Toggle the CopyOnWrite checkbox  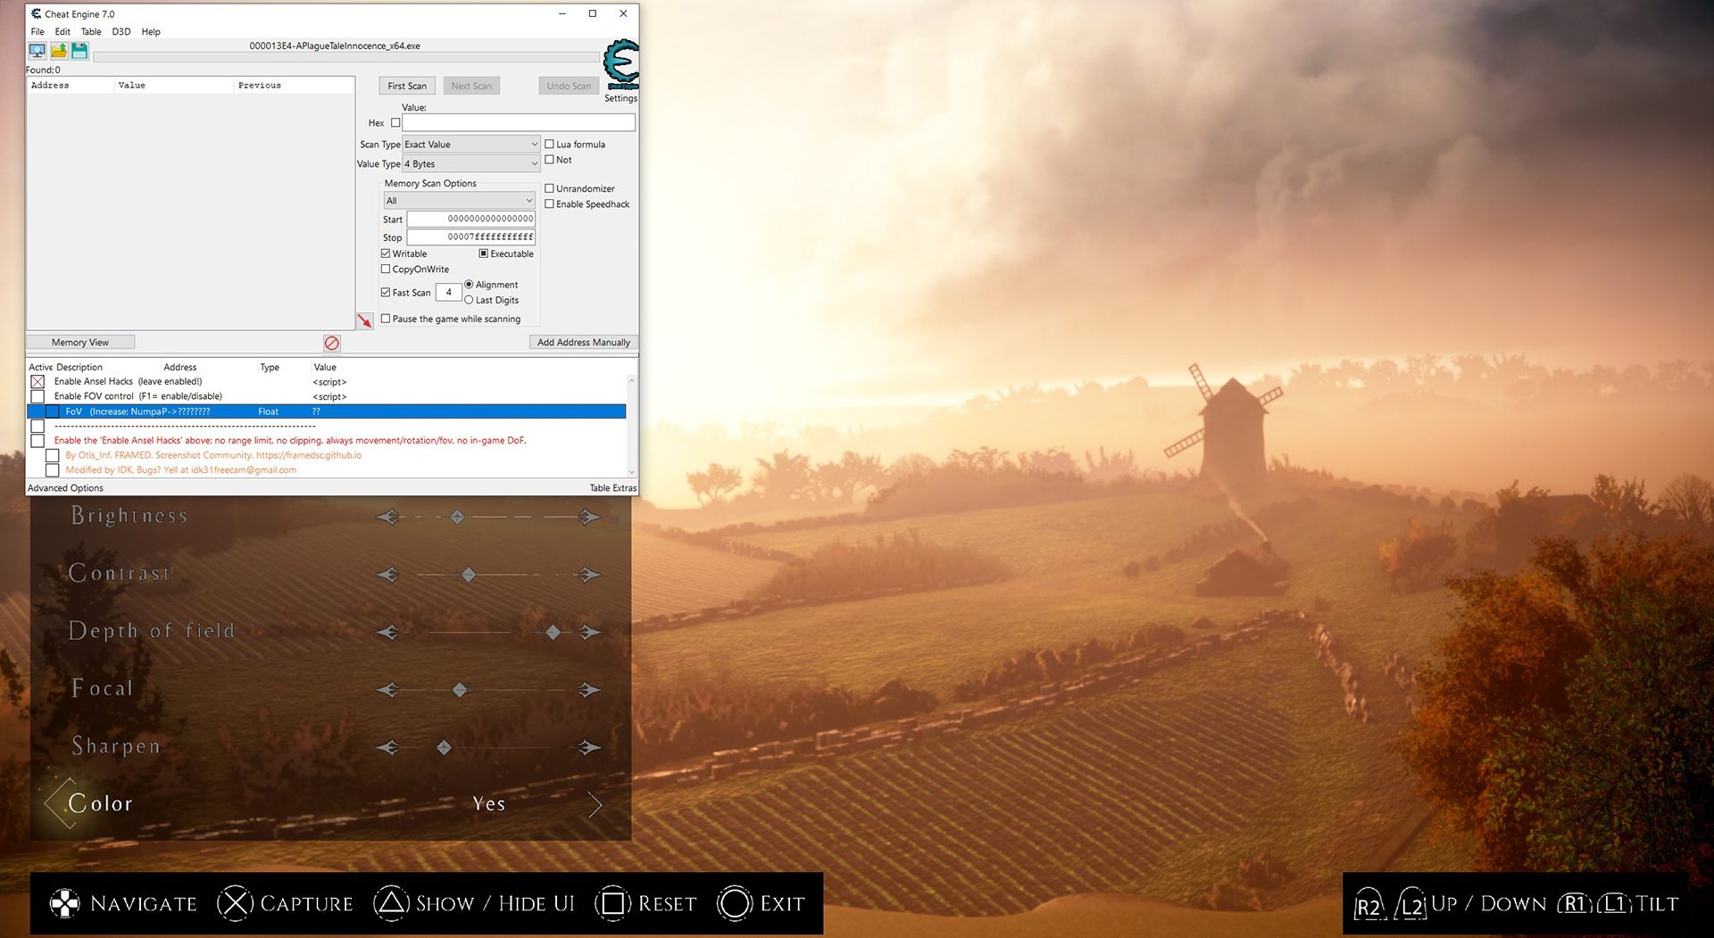pos(386,269)
